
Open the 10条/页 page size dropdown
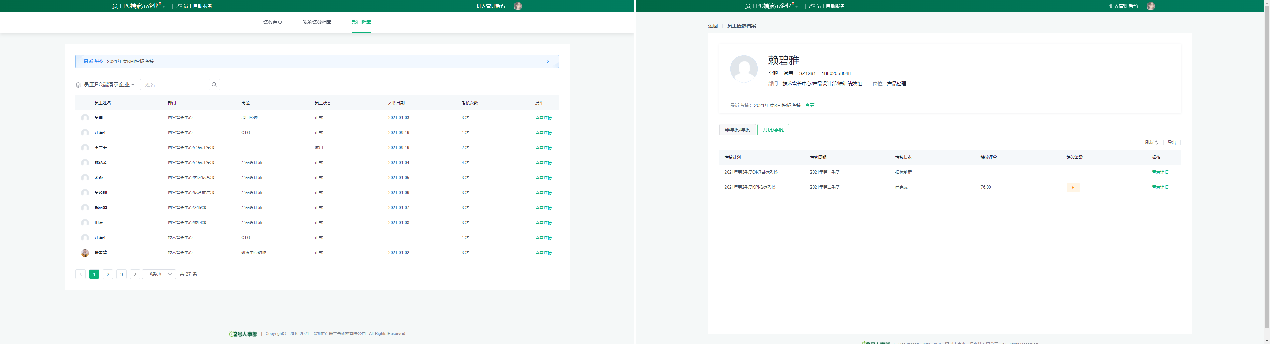coord(159,274)
